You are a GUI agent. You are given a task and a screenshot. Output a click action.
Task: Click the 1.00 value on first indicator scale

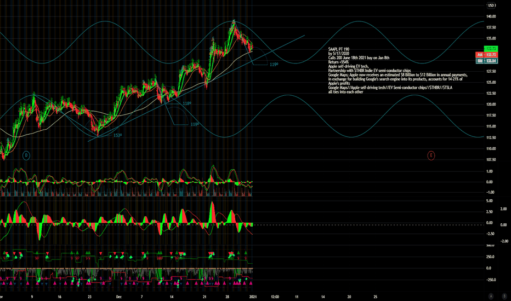(490, 171)
